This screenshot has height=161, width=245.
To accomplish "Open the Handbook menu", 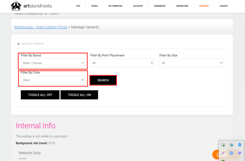I will click(159, 6).
